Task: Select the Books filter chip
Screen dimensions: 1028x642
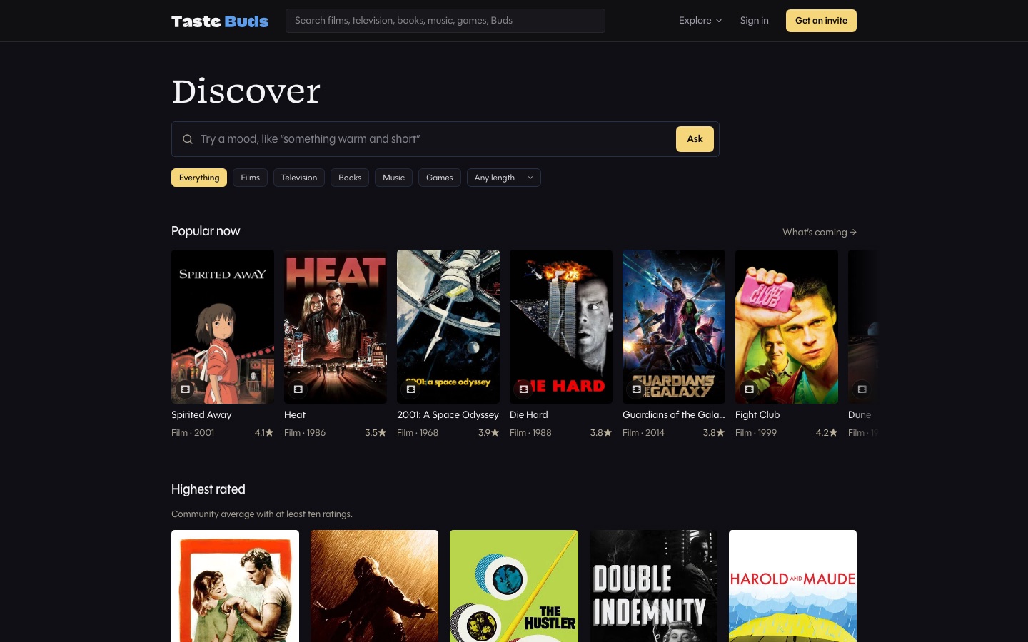Action: click(x=350, y=178)
